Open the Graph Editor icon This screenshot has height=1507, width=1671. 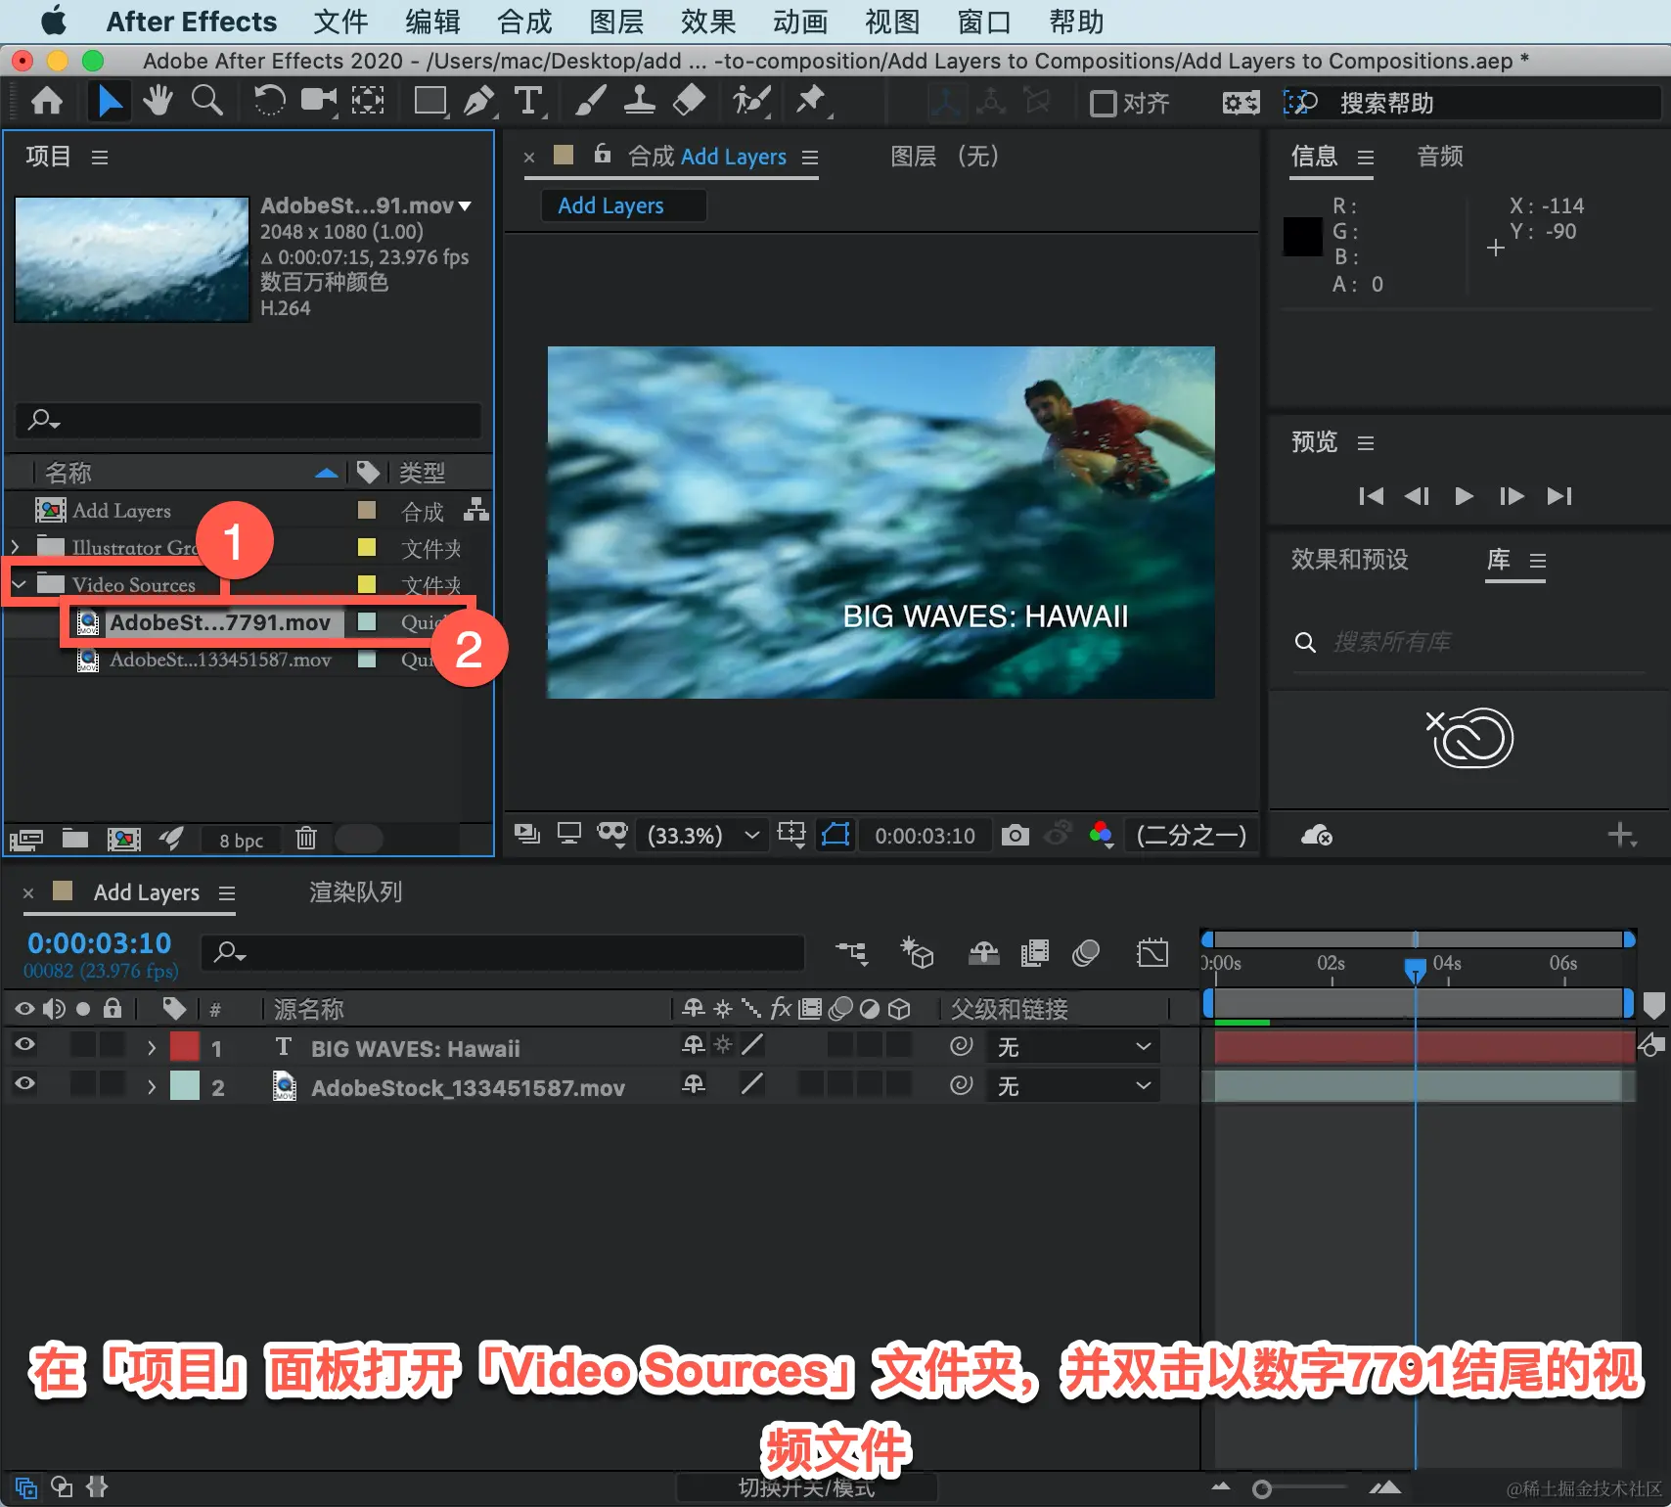1152,952
